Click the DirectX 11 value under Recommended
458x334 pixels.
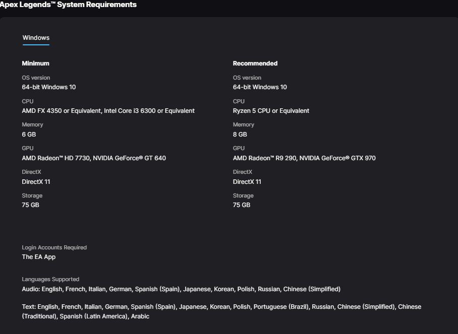(x=247, y=182)
